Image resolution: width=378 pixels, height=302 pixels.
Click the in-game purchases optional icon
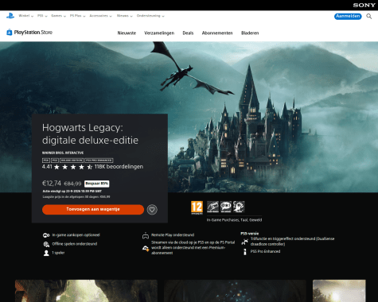pos(46,235)
